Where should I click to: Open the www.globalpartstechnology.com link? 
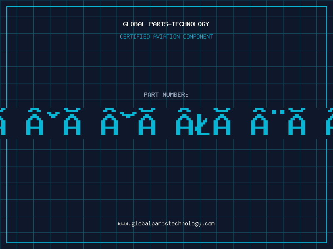[166, 224]
